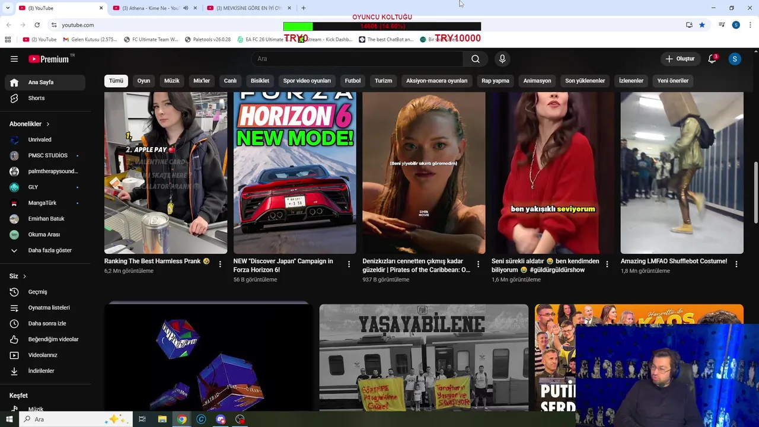
Task: Open Videolarınız in the sidebar
Action: [x=45, y=355]
